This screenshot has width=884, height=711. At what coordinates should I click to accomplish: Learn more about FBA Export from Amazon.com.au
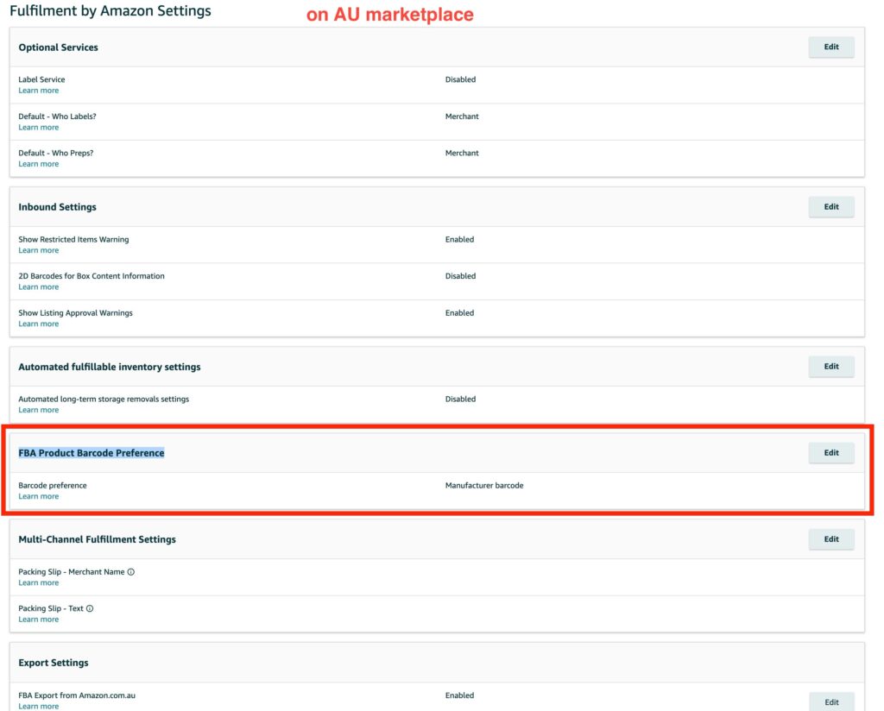39,706
